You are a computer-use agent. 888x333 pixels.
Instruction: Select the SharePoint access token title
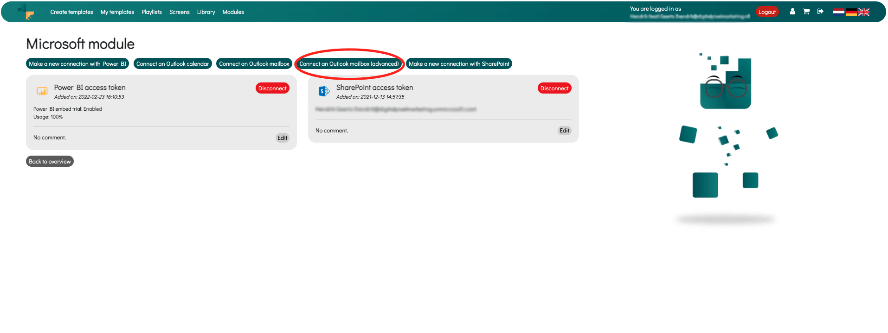click(375, 88)
